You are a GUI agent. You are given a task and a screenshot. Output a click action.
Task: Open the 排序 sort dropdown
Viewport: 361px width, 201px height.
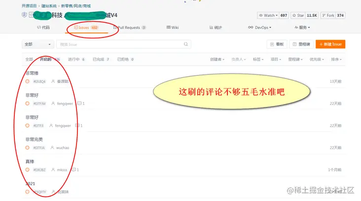(x=336, y=59)
